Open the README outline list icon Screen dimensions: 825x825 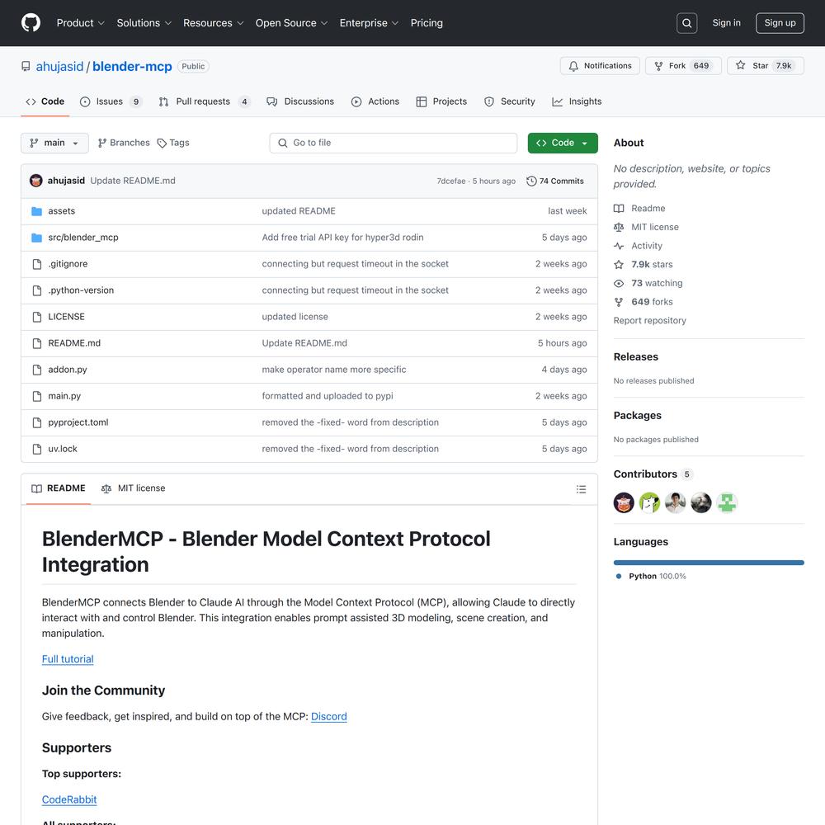[x=581, y=488]
